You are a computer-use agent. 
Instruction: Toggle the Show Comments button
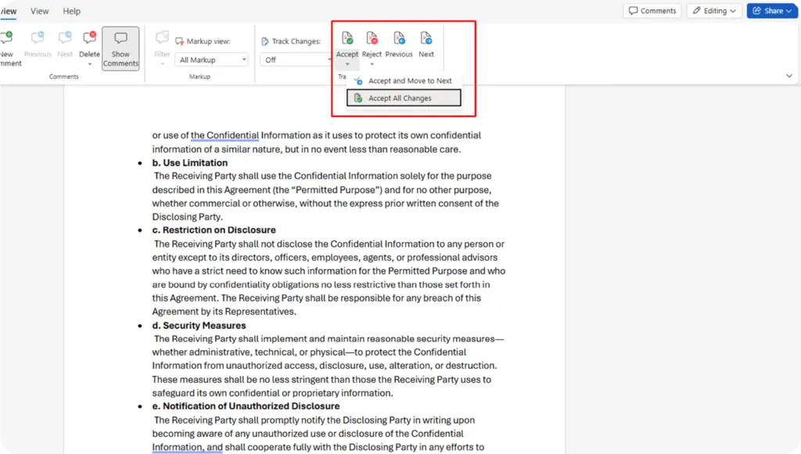120,49
